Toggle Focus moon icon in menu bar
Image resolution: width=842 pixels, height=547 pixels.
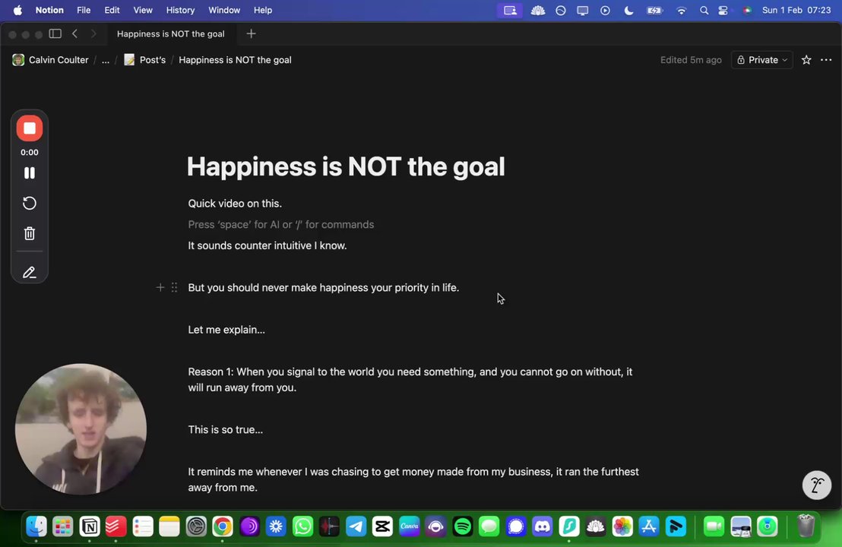click(x=628, y=10)
